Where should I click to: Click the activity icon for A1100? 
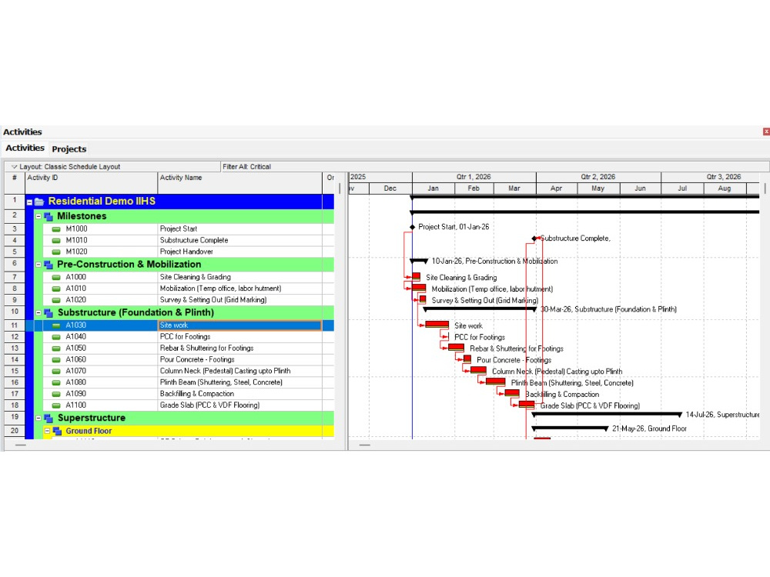(x=56, y=405)
